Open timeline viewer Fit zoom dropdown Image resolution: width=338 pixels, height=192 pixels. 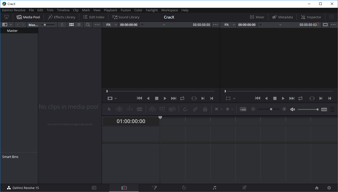point(230,25)
